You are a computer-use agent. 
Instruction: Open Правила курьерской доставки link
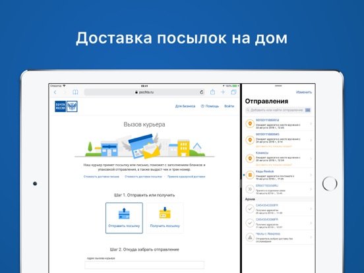pos(186,177)
